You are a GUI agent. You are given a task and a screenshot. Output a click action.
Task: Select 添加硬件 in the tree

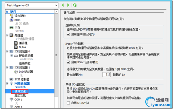coord(20,16)
